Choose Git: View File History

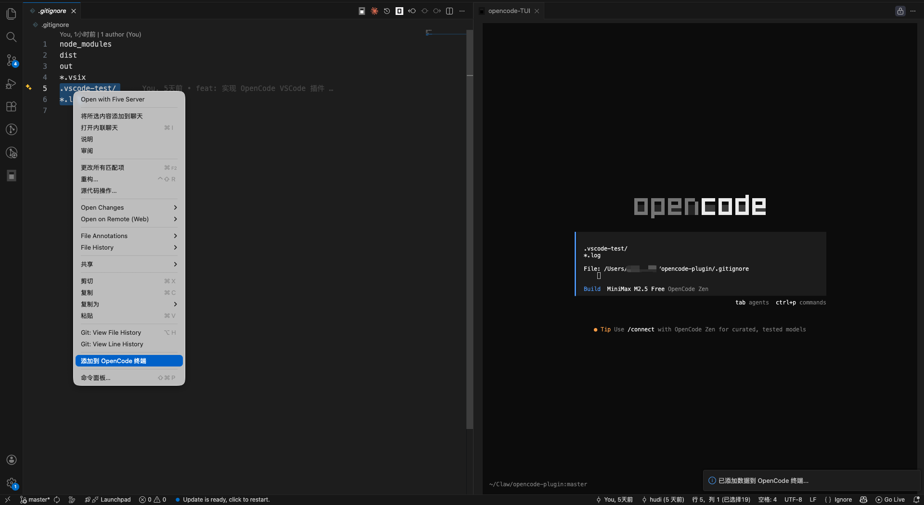129,332
